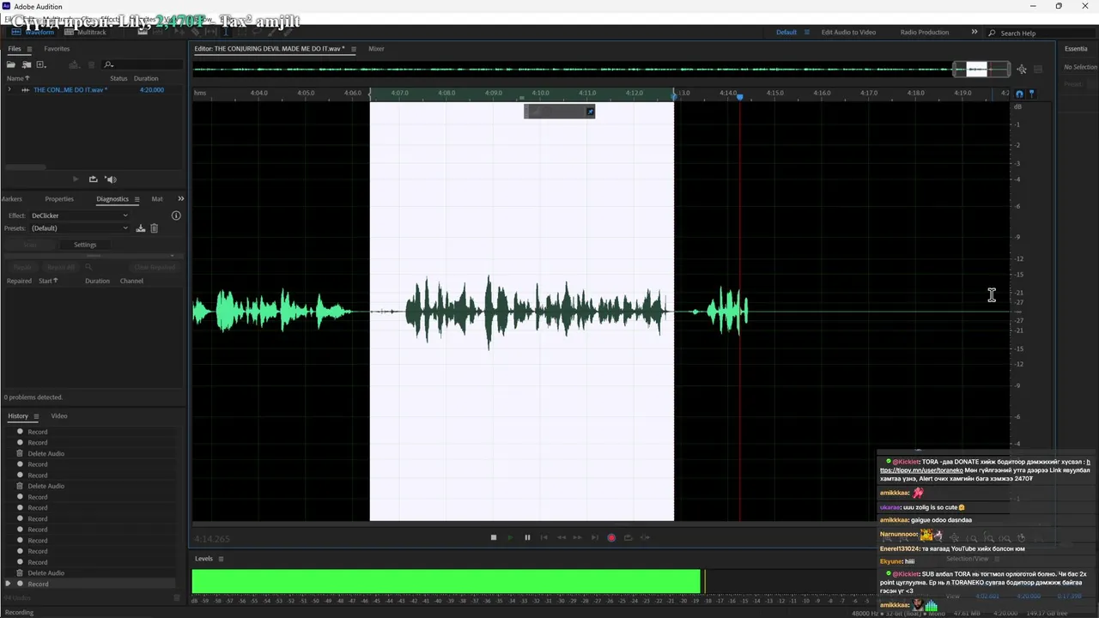The image size is (1099, 618).
Task: Show more workspaces chevron
Action: [975, 33]
